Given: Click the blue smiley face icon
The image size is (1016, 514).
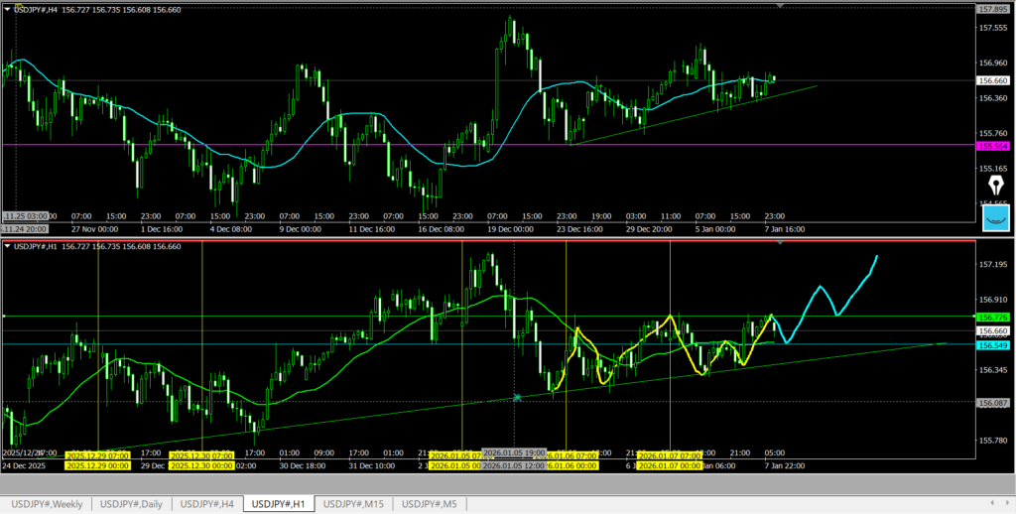Looking at the screenshot, I should point(995,218).
